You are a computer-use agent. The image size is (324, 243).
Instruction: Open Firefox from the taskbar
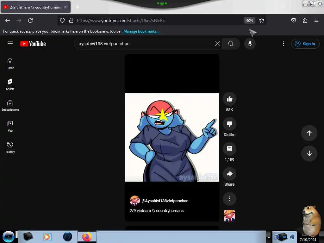click(87, 237)
